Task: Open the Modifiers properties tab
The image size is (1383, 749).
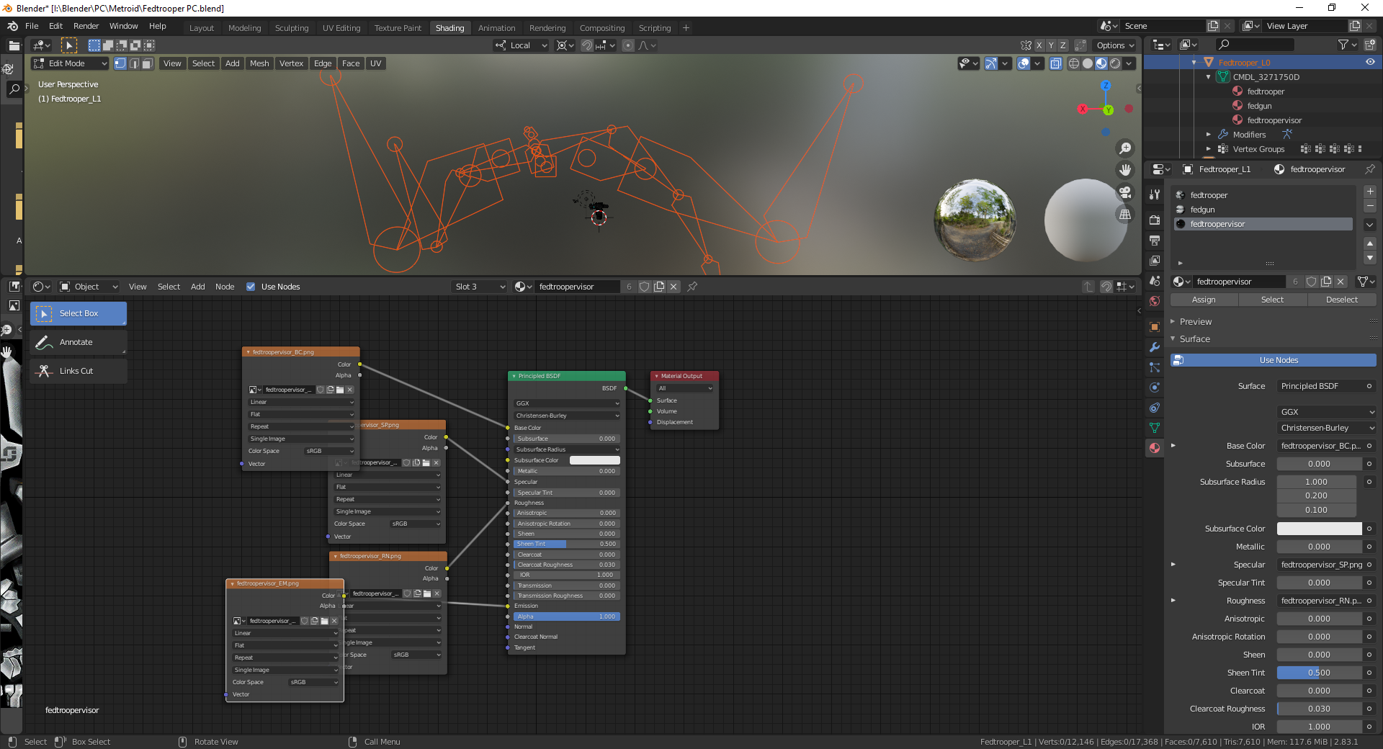Action: pyautogui.click(x=1155, y=347)
